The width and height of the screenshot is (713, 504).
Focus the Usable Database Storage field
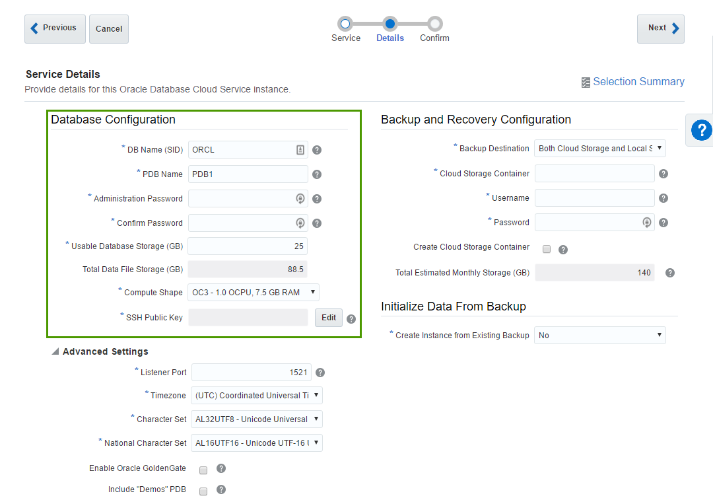click(248, 246)
